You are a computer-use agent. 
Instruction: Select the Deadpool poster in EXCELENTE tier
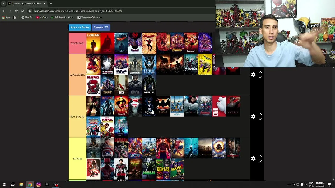[x=93, y=85]
